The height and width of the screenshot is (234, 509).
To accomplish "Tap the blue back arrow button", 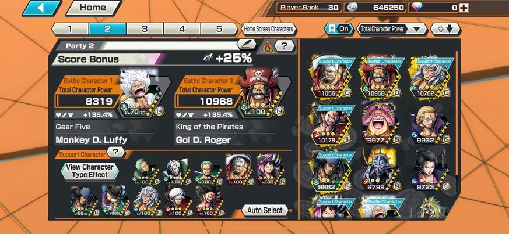I will coord(41,8).
